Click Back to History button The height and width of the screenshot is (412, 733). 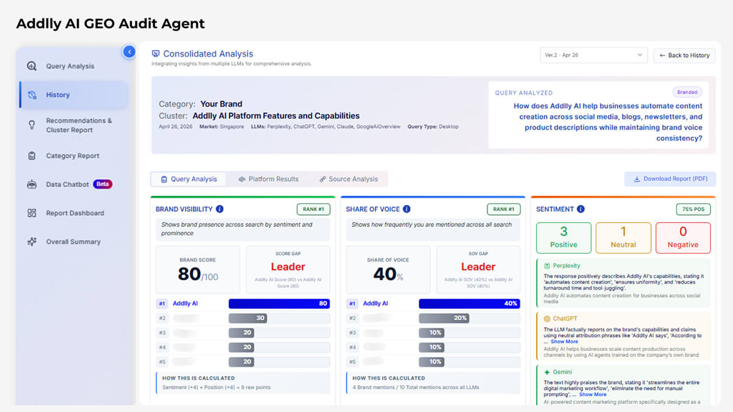coord(684,55)
